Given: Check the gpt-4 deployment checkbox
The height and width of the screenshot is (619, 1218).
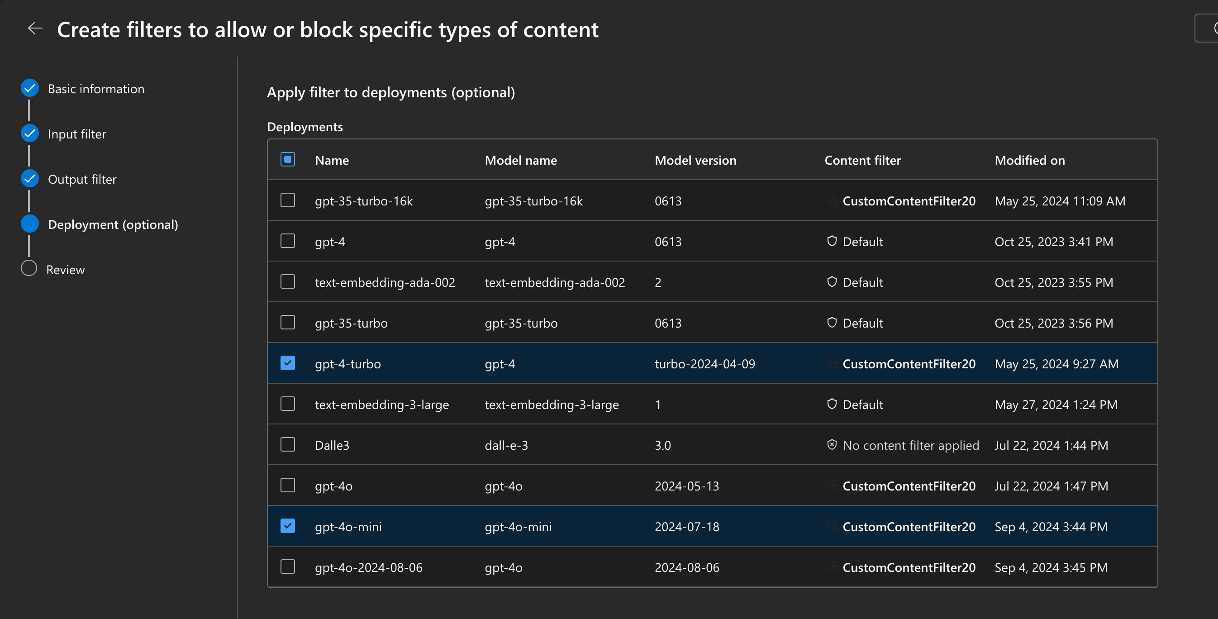Looking at the screenshot, I should (x=287, y=241).
